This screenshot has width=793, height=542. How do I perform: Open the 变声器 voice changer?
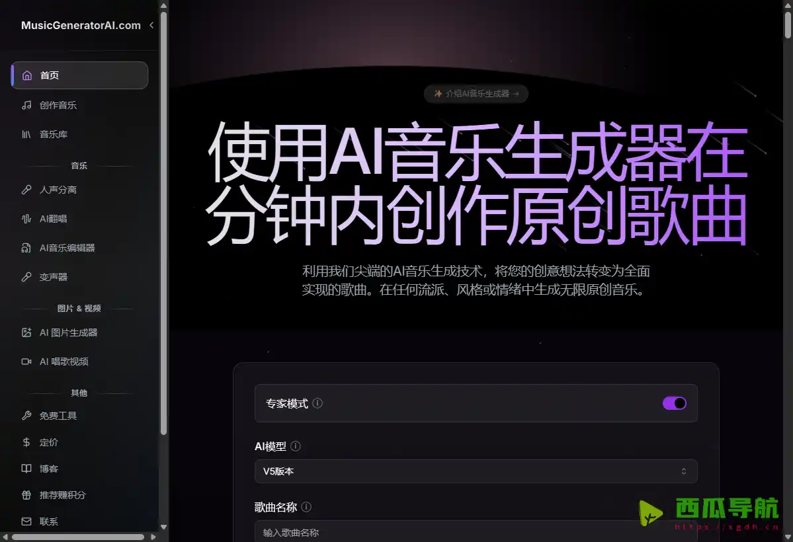click(x=50, y=277)
